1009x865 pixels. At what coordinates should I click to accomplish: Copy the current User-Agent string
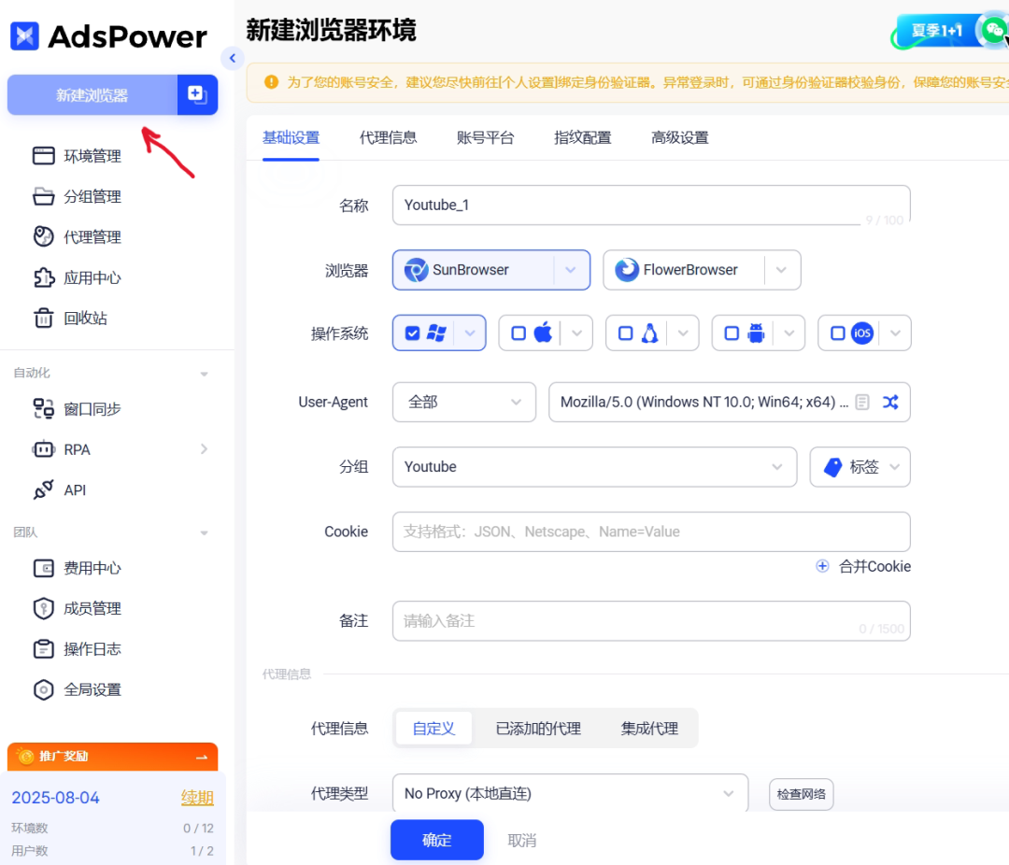[864, 402]
